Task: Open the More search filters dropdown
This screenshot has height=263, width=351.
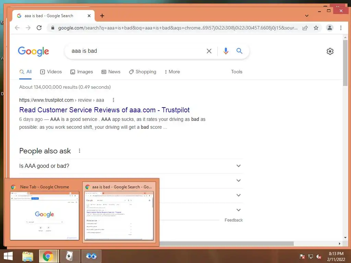Action: (172, 72)
